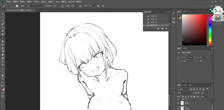224x110 pixels.
Task: Switch to the 路径 tab
Action: coord(191,85)
